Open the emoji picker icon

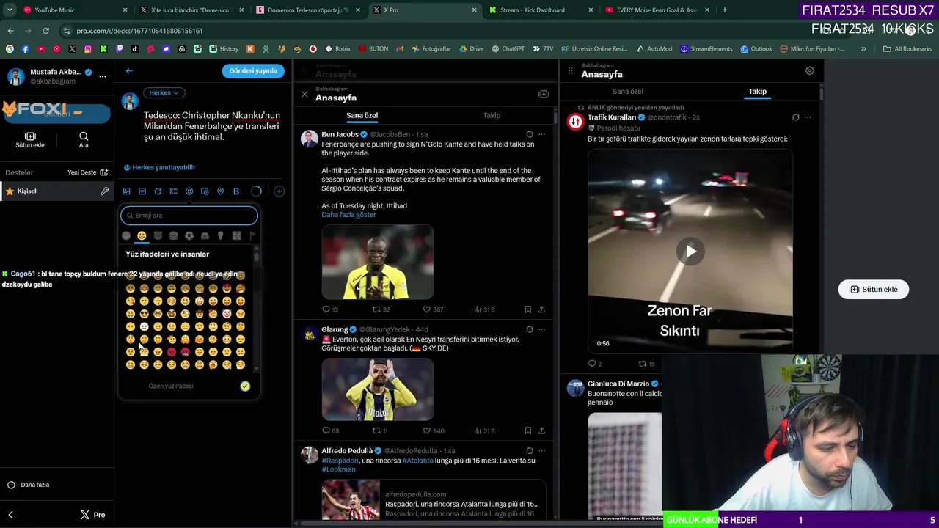[189, 191]
